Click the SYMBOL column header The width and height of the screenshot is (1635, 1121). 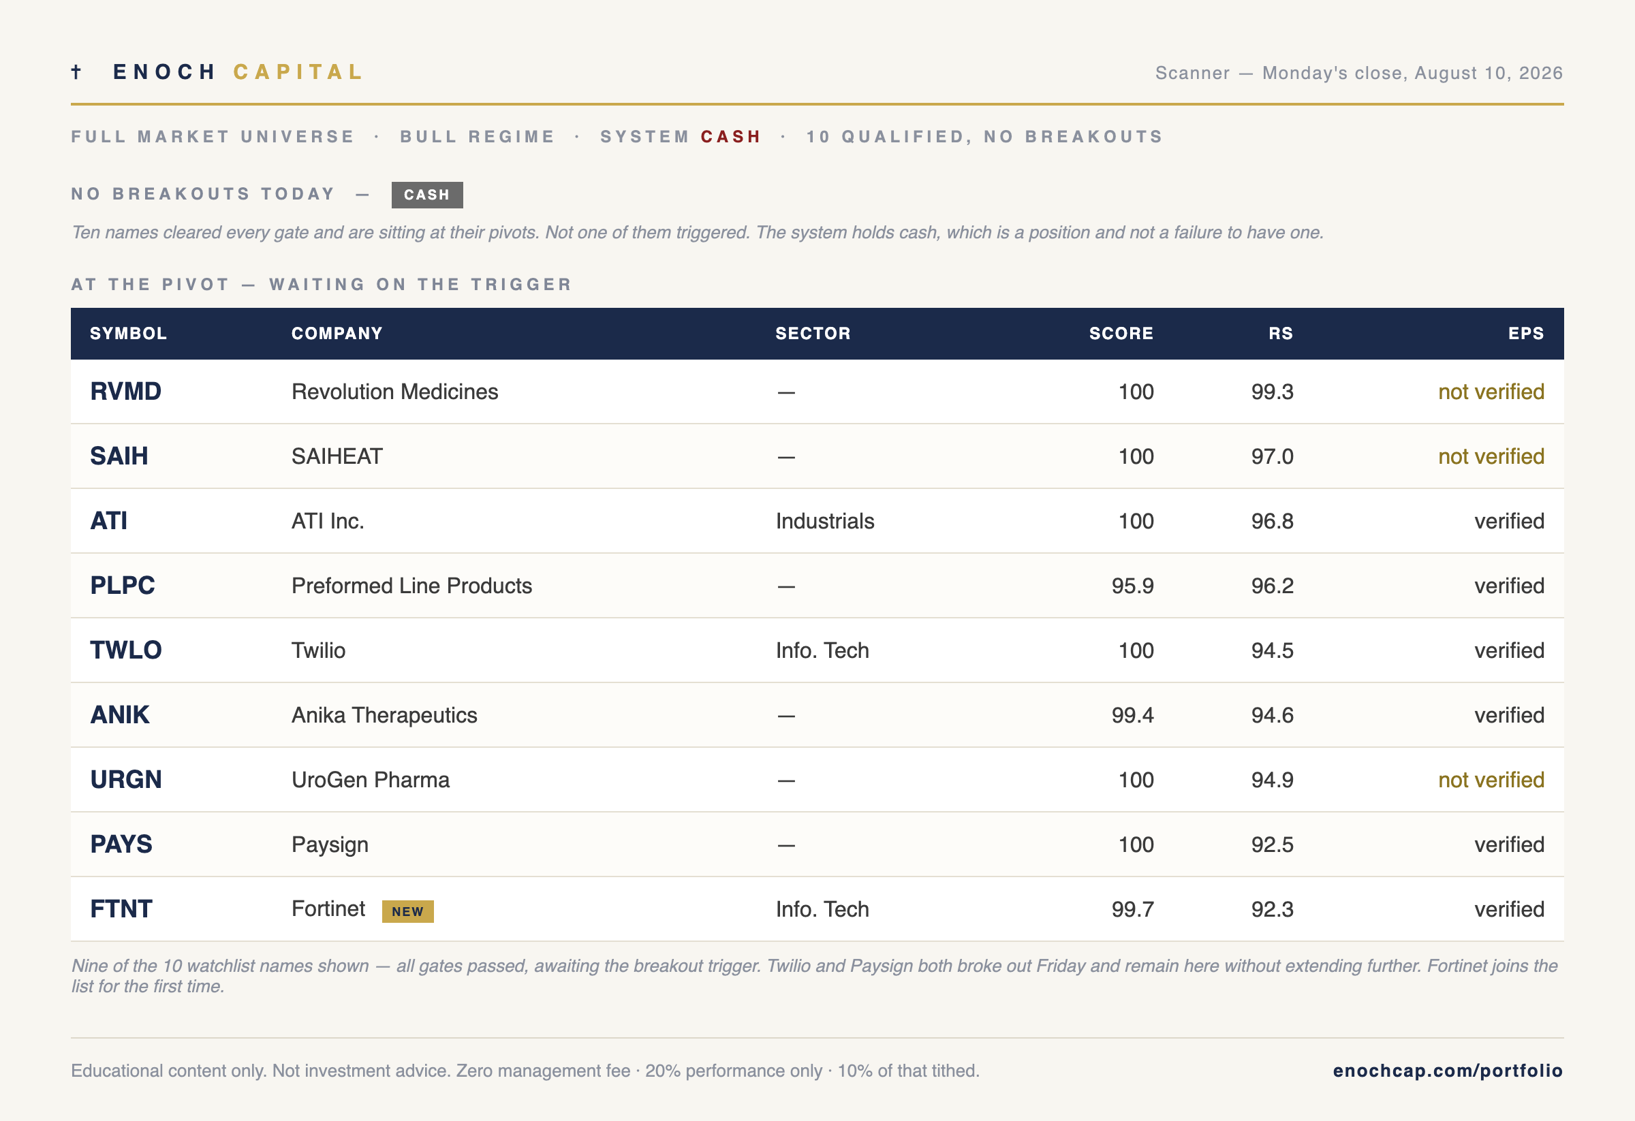(x=128, y=333)
